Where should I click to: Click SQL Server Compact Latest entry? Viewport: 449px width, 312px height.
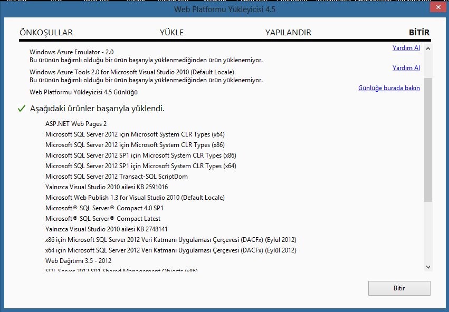[x=103, y=219]
